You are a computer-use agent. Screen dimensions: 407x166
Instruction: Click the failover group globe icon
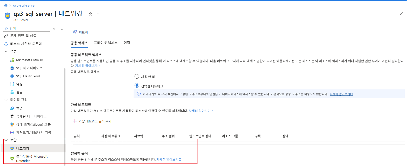click(x=12, y=124)
